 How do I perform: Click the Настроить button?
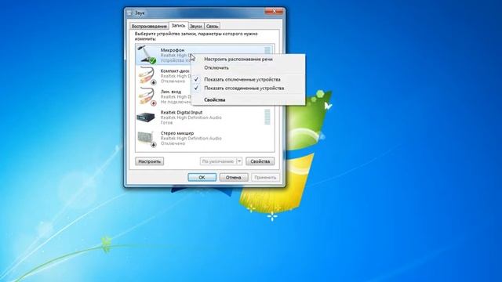click(150, 161)
